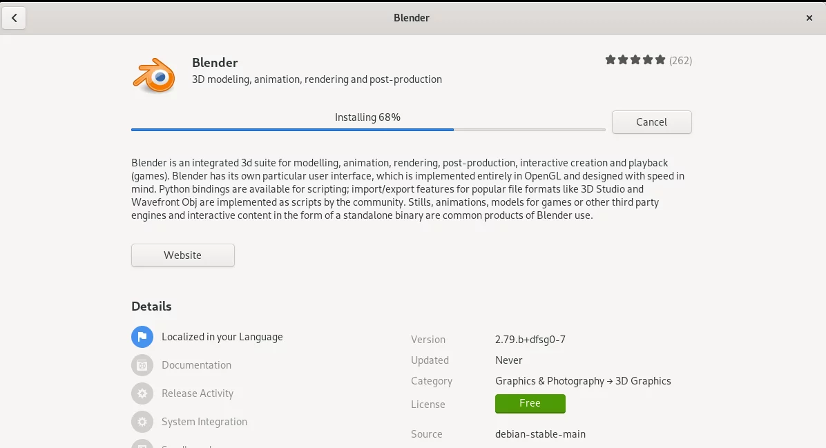The width and height of the screenshot is (826, 448).
Task: Click the five-star rating icons
Action: pyautogui.click(x=635, y=60)
